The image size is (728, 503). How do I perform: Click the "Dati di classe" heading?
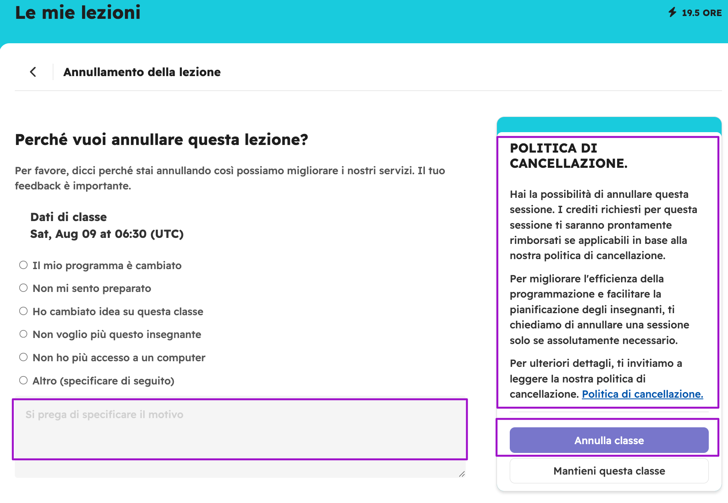click(68, 217)
